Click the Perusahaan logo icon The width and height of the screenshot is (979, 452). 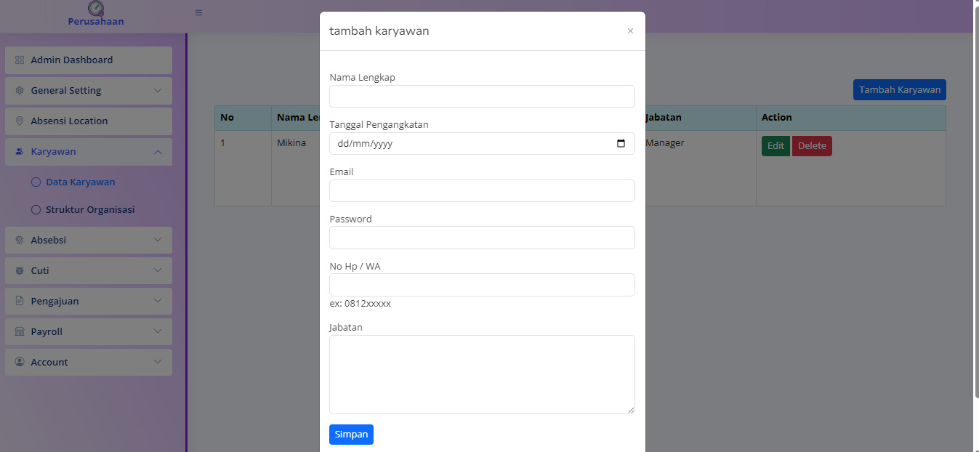pos(96,9)
